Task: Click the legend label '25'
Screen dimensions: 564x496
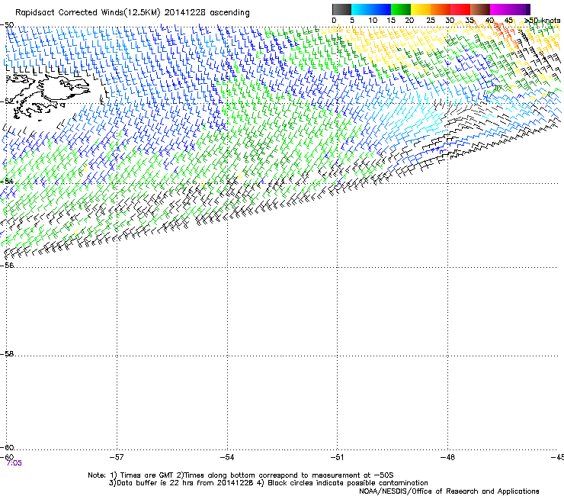Action: [x=430, y=21]
